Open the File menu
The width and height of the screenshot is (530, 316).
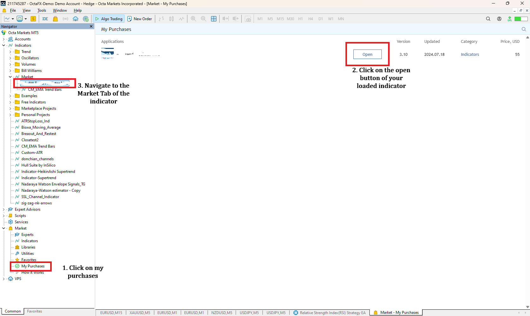click(x=13, y=10)
